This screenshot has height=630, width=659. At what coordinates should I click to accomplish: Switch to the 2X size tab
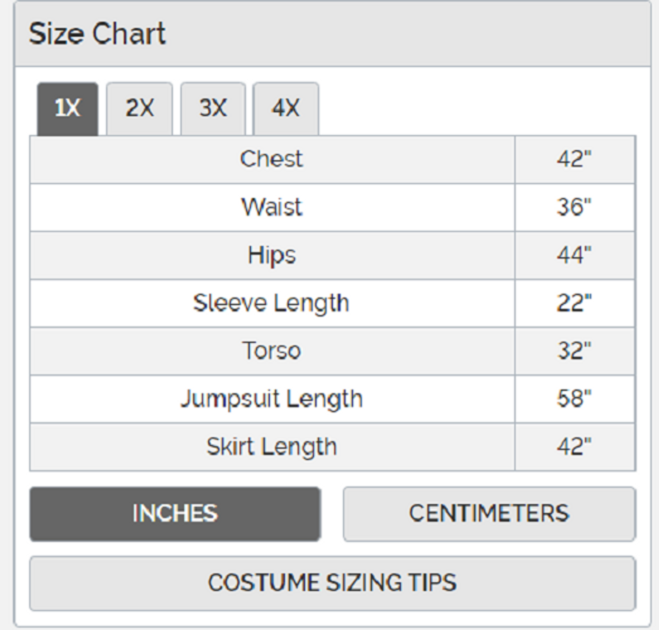click(140, 109)
